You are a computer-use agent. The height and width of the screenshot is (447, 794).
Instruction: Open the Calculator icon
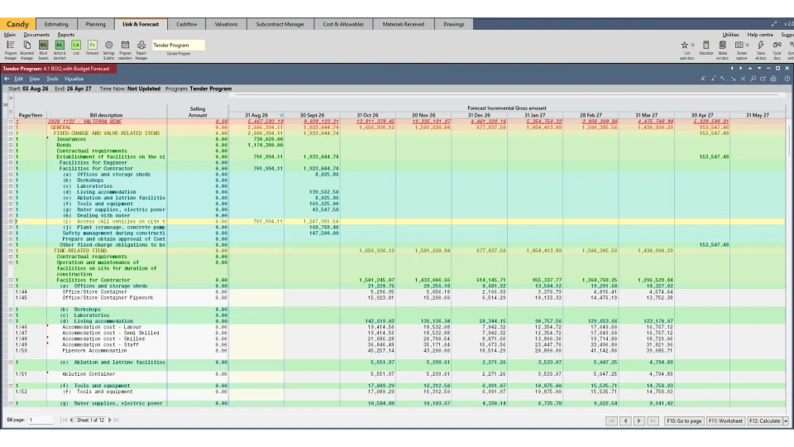(706, 48)
